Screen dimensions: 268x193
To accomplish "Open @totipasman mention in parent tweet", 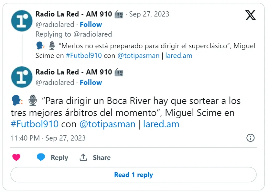I will 138,56.
